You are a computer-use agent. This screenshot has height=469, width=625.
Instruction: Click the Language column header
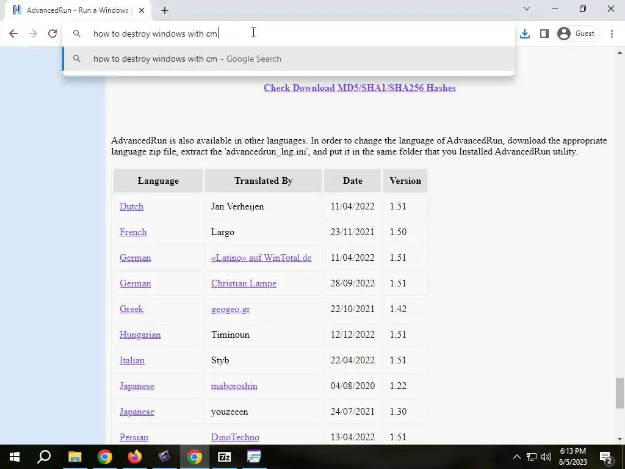click(158, 181)
